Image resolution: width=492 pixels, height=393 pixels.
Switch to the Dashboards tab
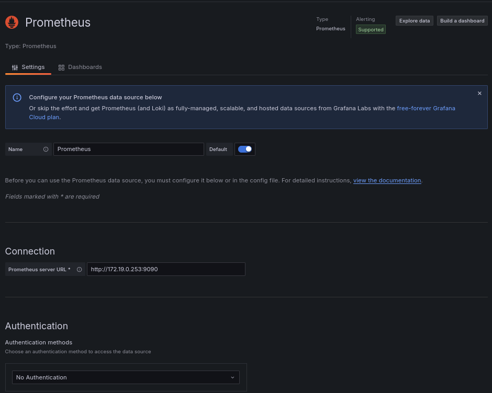[x=80, y=67]
